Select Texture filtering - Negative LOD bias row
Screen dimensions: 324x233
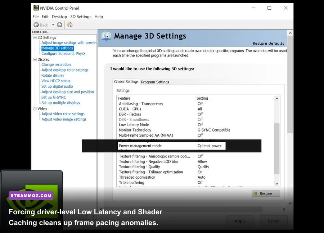pos(195,161)
